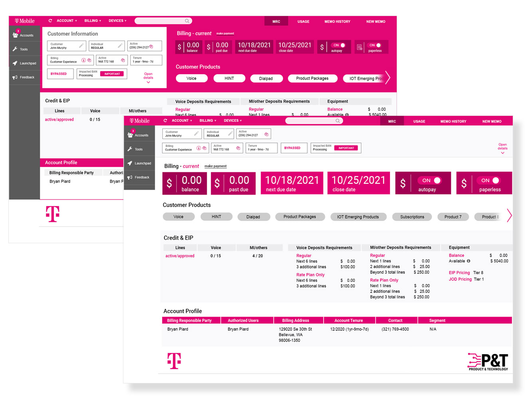Click IMPORTANT badge in front window
This screenshot has width=532, height=399.
346,148
